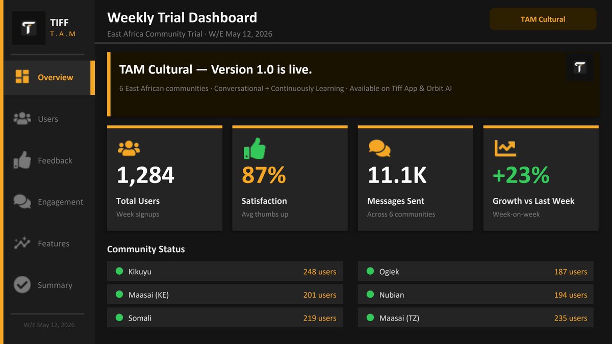Click the trend chart icon on Growth card
This screenshot has height=344, width=612.
(505, 148)
